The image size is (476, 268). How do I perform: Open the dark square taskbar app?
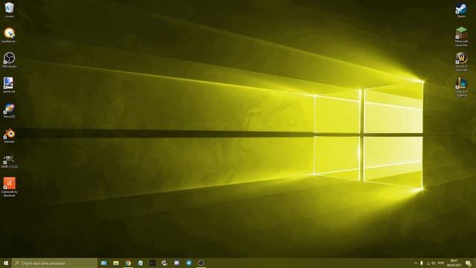(152, 263)
